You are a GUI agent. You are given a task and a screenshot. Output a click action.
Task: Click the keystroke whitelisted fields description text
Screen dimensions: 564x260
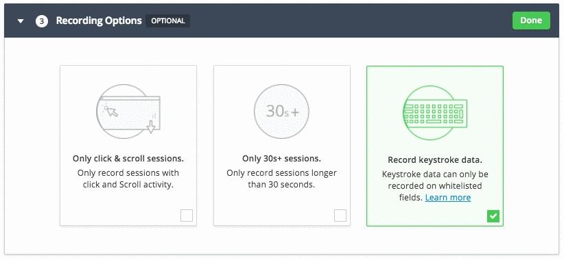[x=435, y=186]
